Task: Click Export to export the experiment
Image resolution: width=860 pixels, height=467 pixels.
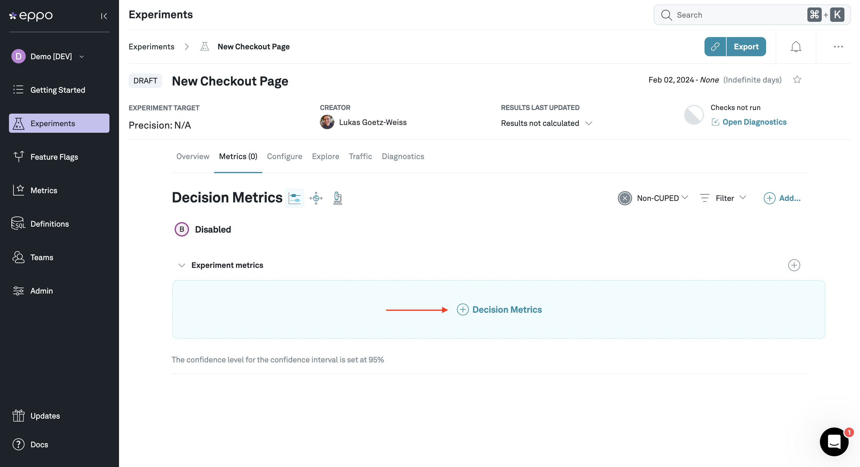Action: click(x=746, y=46)
